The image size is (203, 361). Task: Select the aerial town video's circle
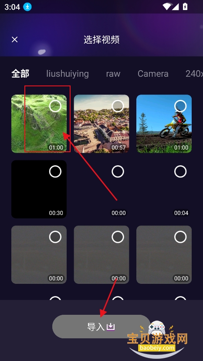pyautogui.click(x=118, y=106)
